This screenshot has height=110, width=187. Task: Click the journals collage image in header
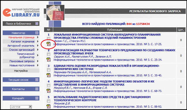55,12
